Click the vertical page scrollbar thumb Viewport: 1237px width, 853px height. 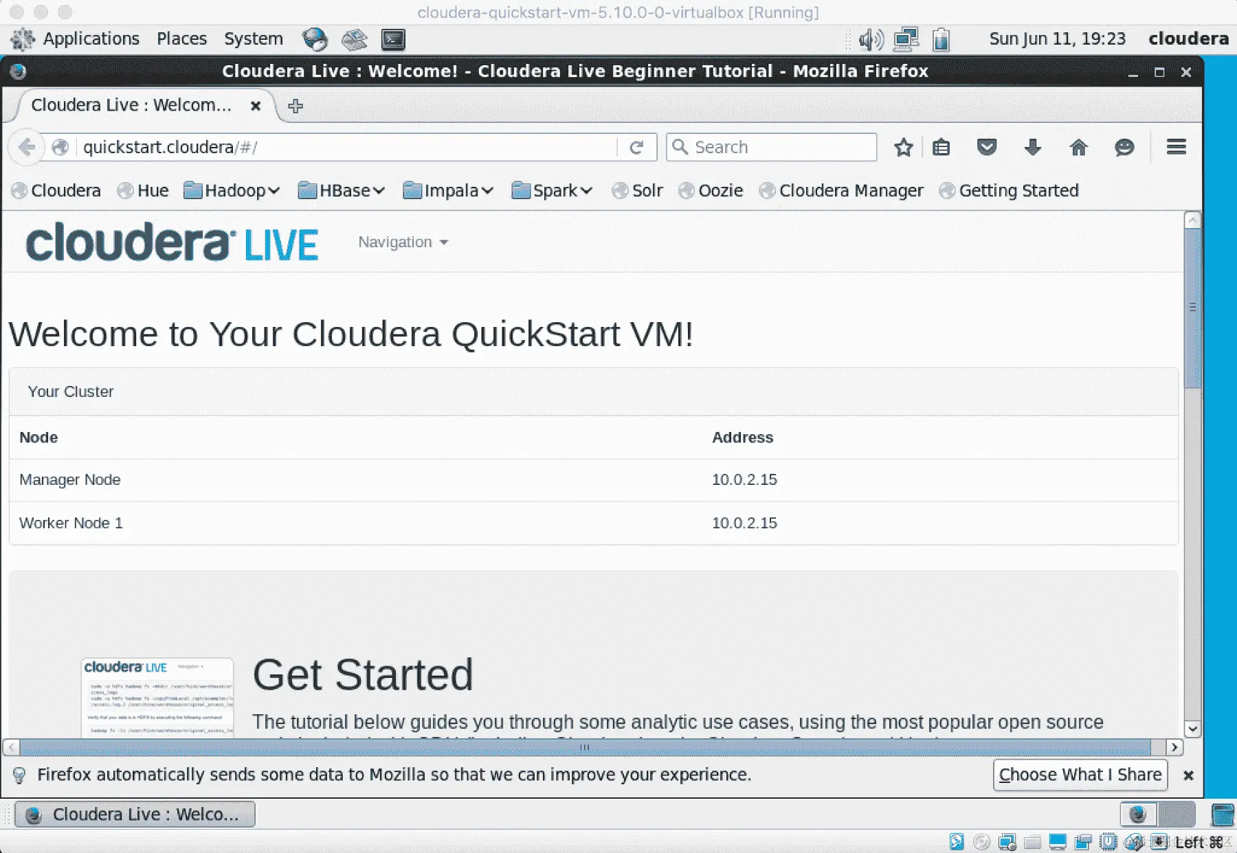[1193, 308]
